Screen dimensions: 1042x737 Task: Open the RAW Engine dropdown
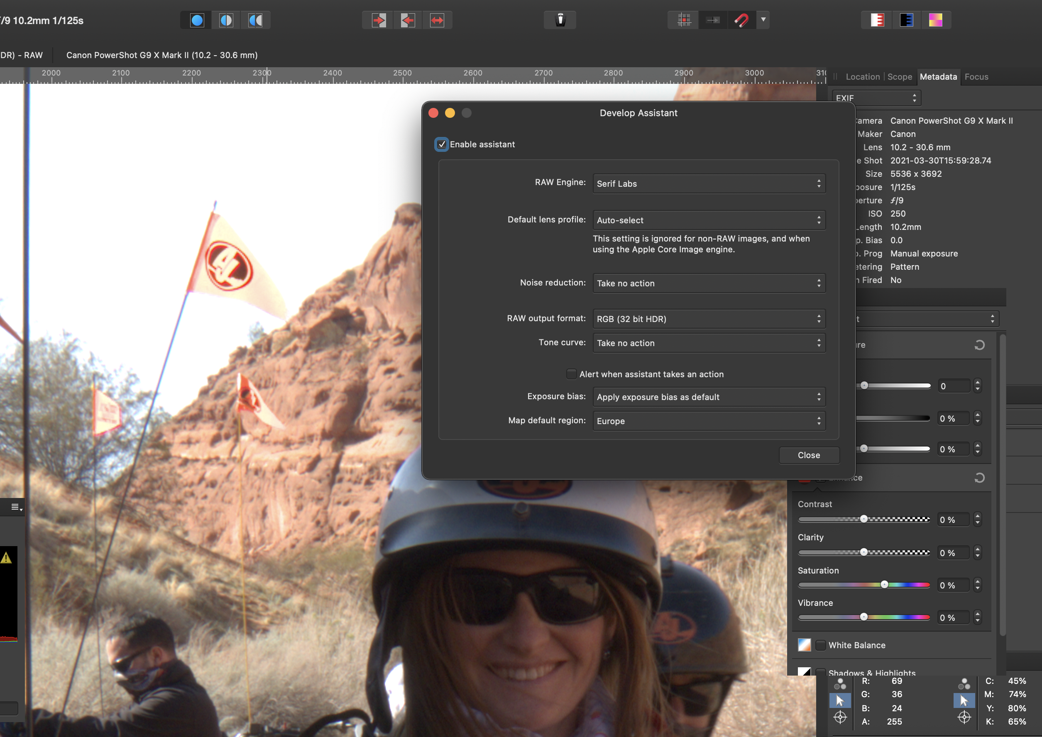(709, 184)
